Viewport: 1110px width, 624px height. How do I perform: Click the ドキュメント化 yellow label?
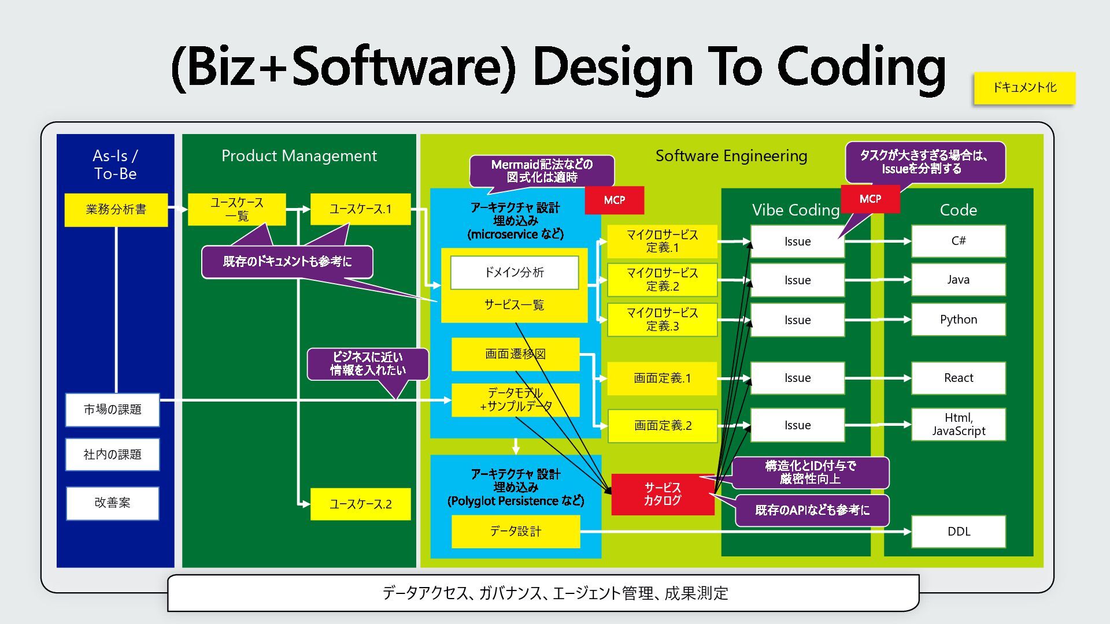(1024, 88)
